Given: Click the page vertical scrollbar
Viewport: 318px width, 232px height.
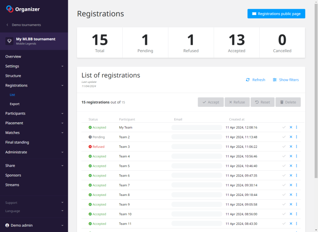Looking at the screenshot, I should 315,83.
